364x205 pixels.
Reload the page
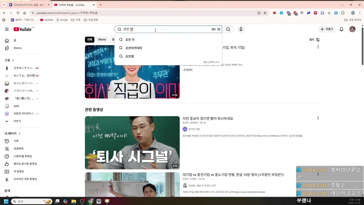pos(18,13)
